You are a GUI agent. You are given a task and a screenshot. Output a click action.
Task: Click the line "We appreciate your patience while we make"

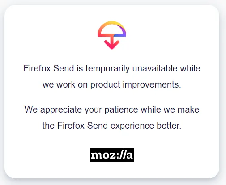click(112, 110)
